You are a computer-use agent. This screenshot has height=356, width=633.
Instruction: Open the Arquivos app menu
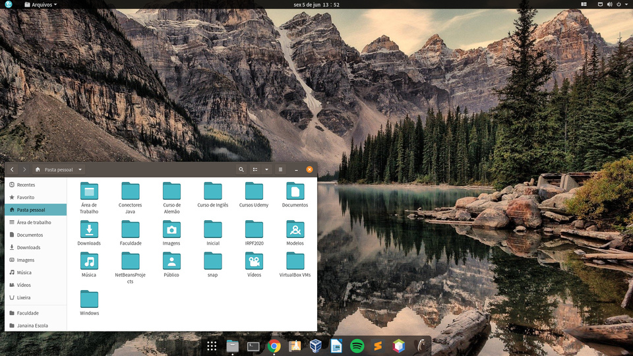(41, 5)
